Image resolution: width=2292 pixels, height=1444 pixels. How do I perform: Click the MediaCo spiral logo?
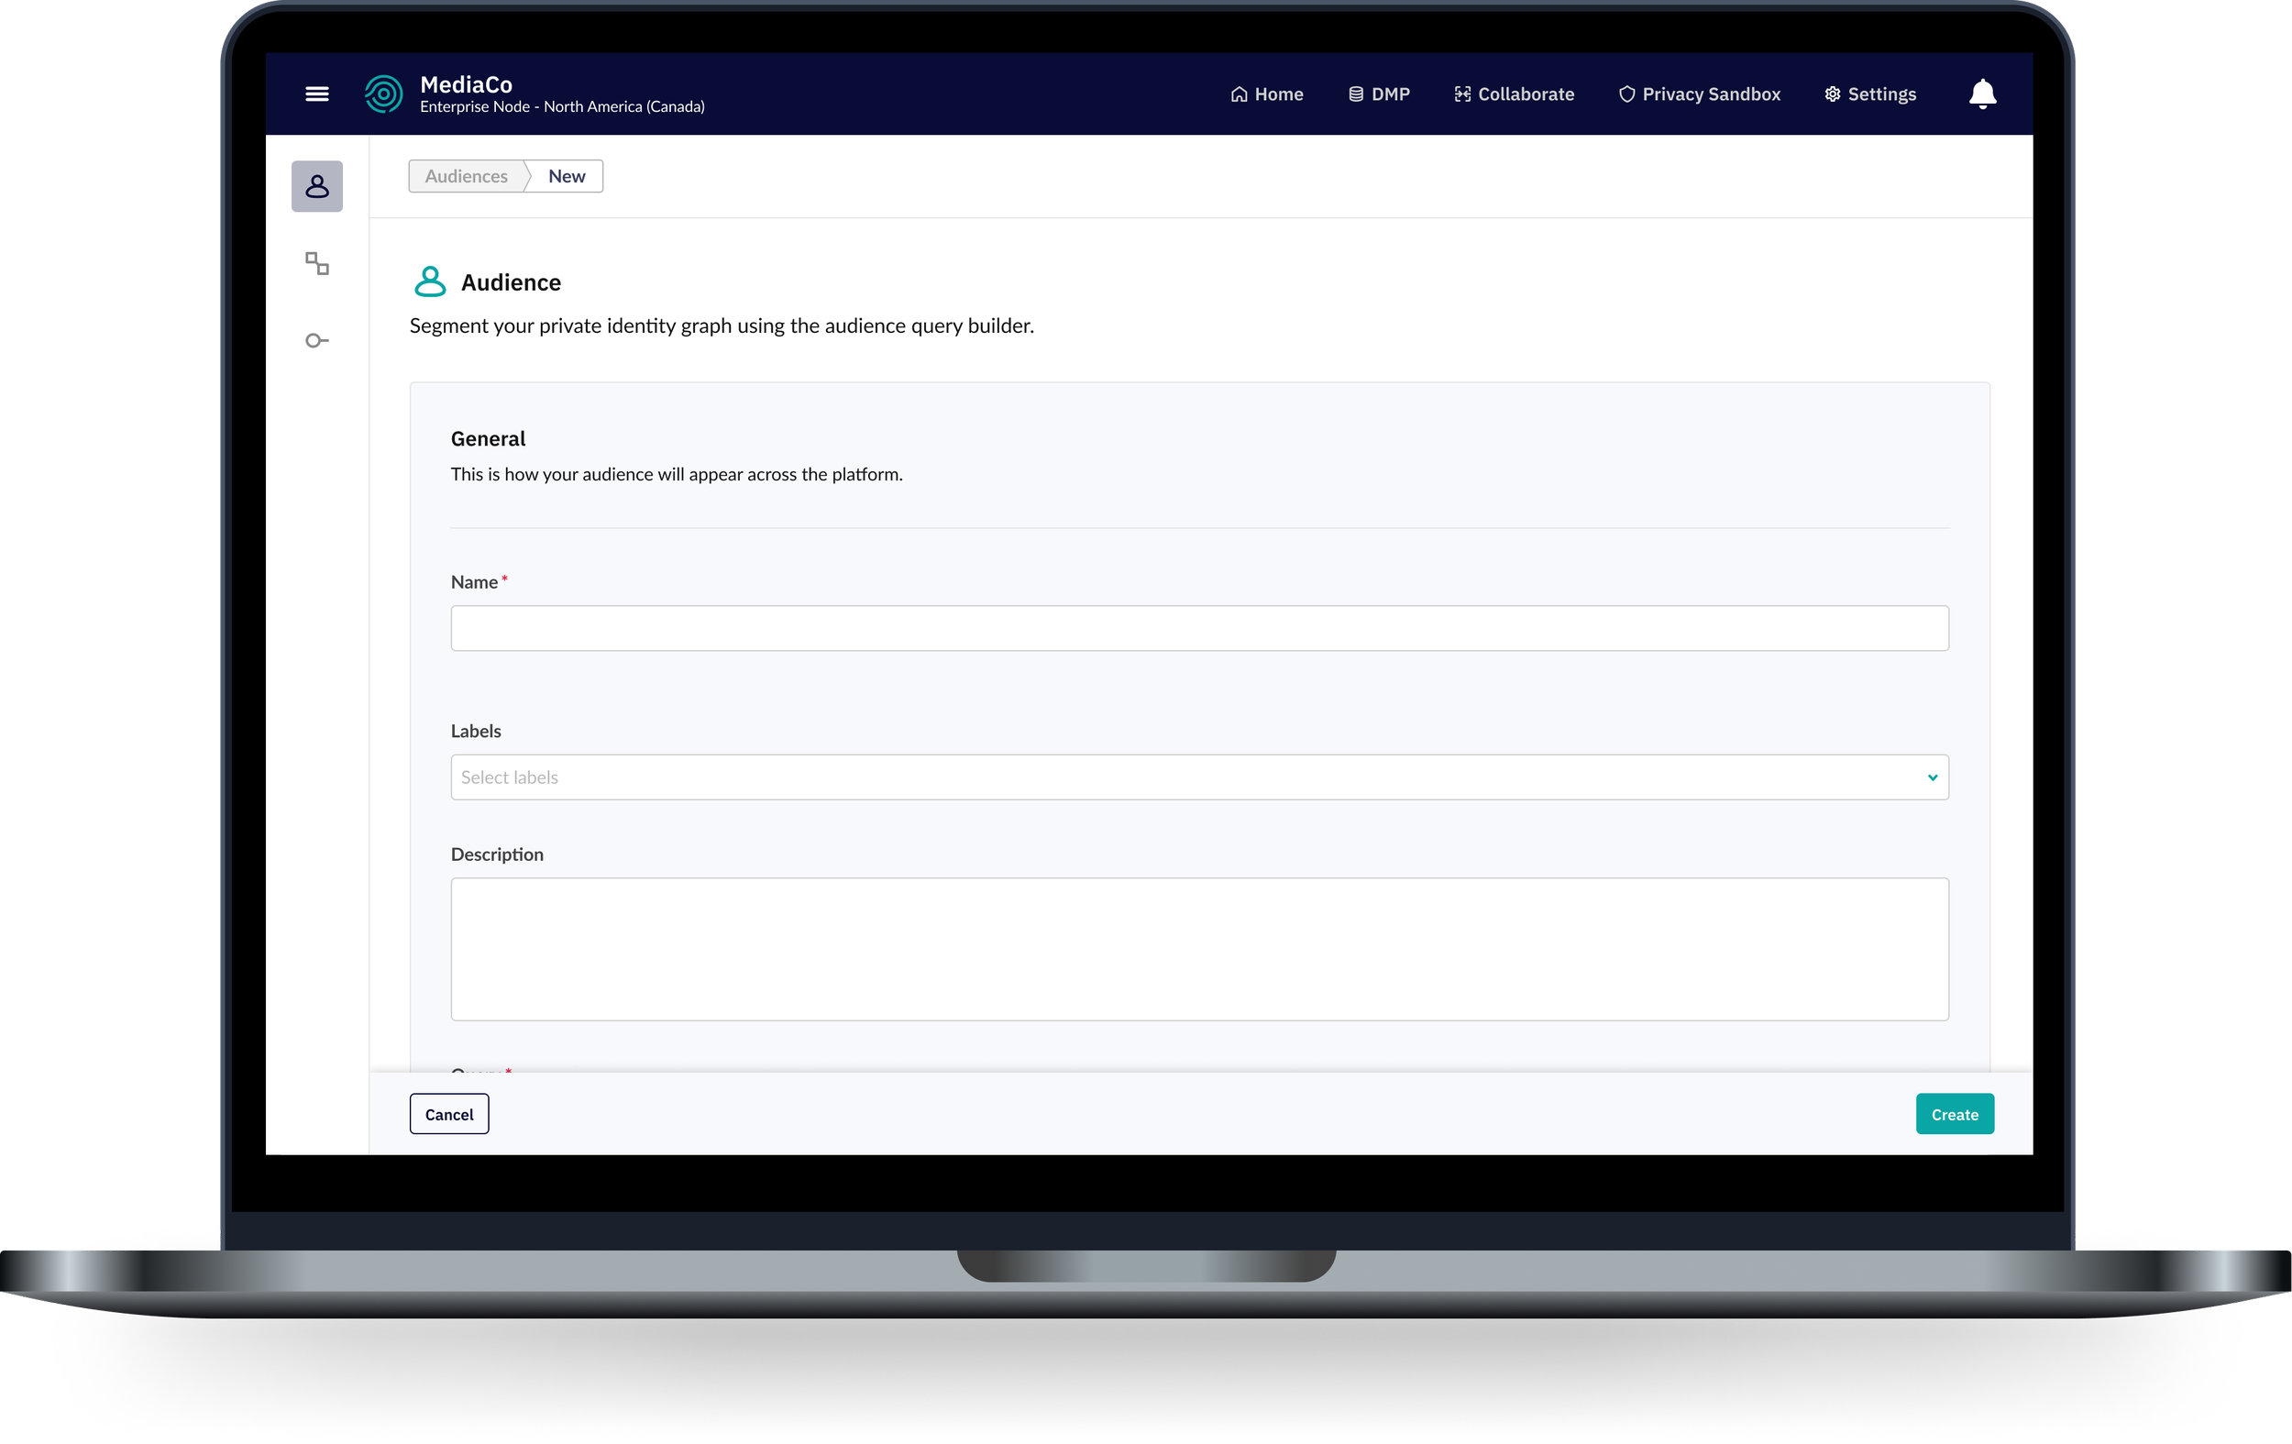click(x=383, y=94)
